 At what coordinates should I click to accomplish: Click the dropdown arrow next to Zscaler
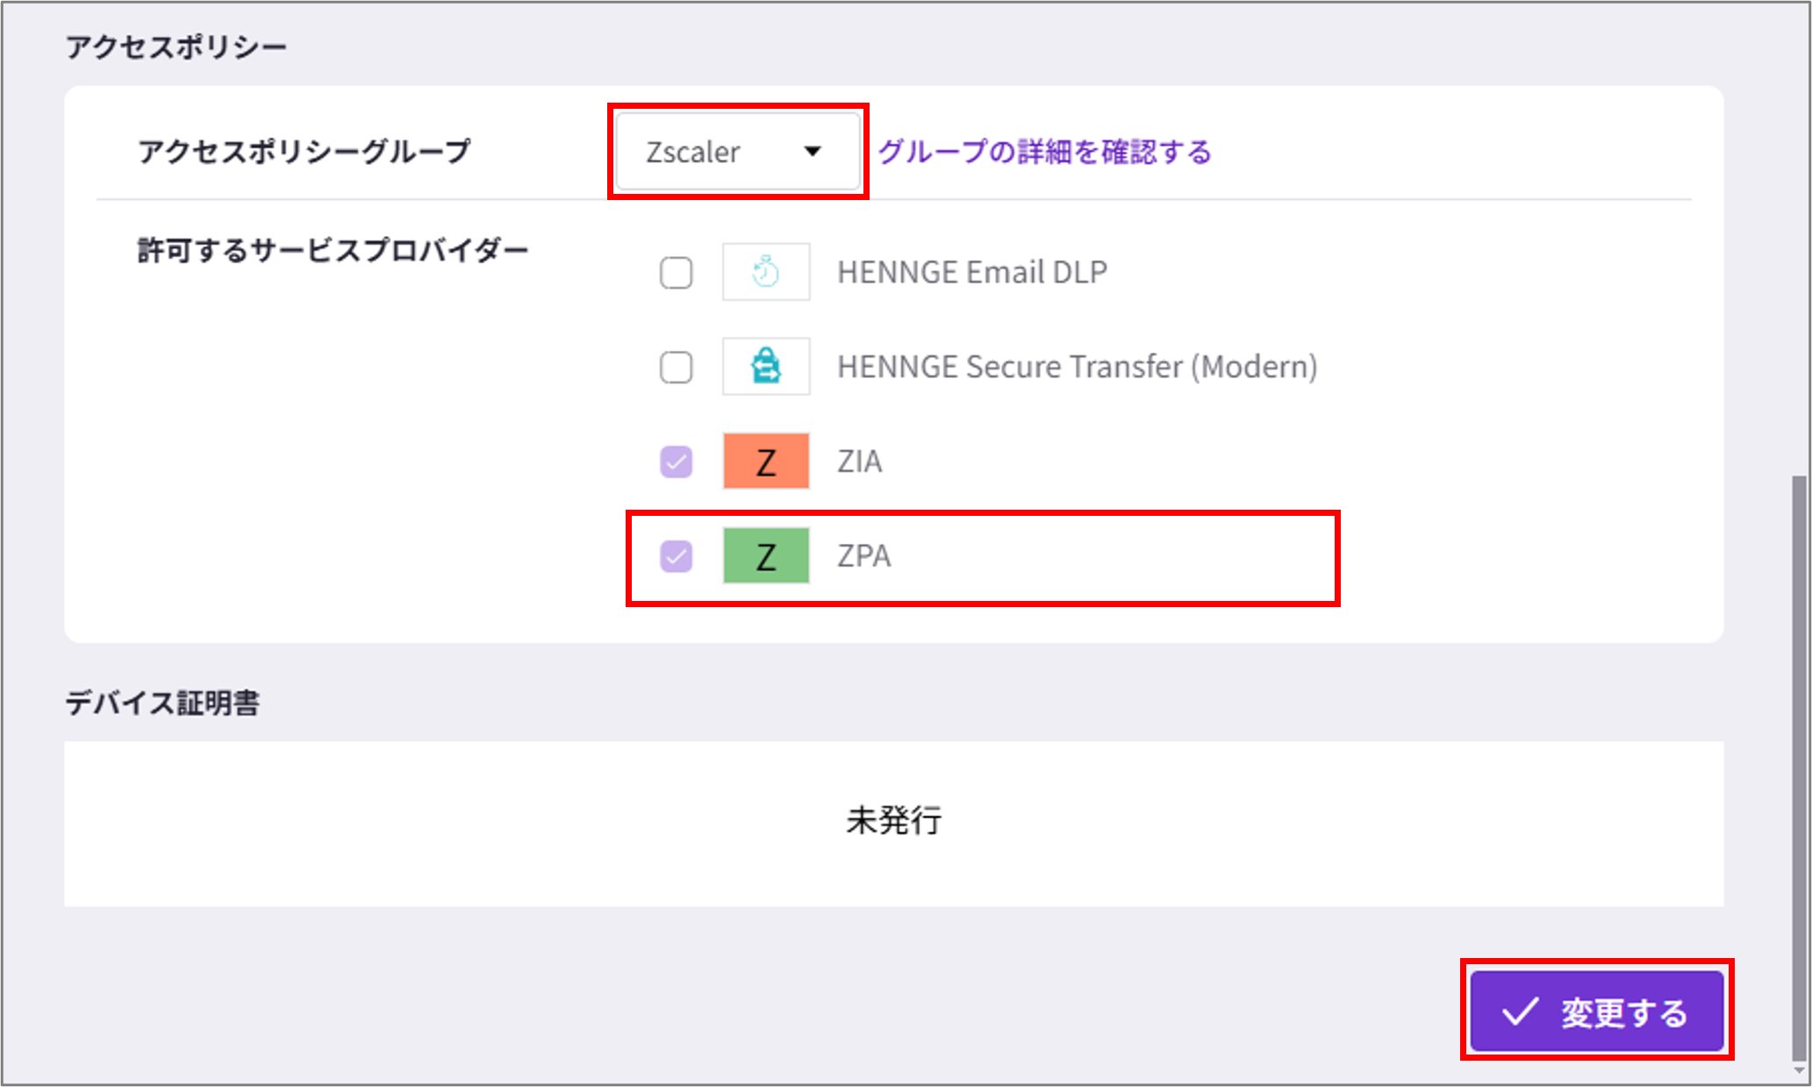(x=813, y=152)
